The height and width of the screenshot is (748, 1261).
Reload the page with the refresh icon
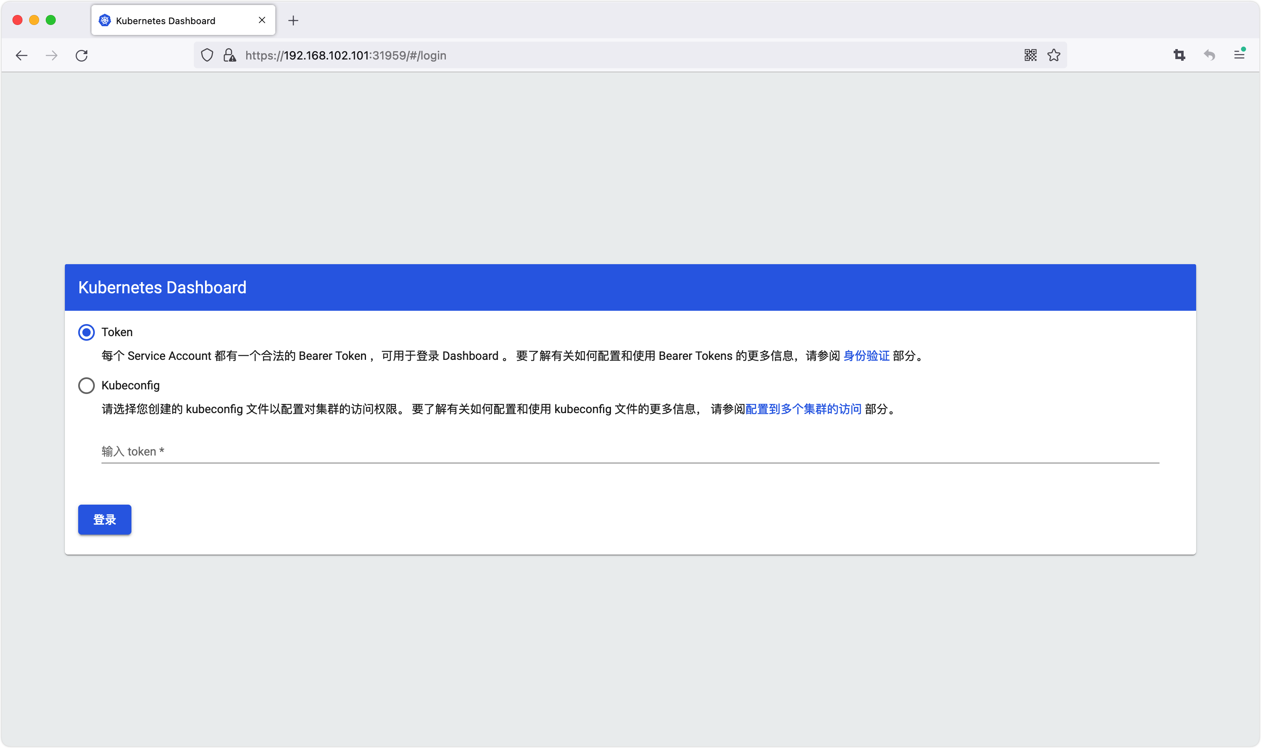(x=82, y=55)
